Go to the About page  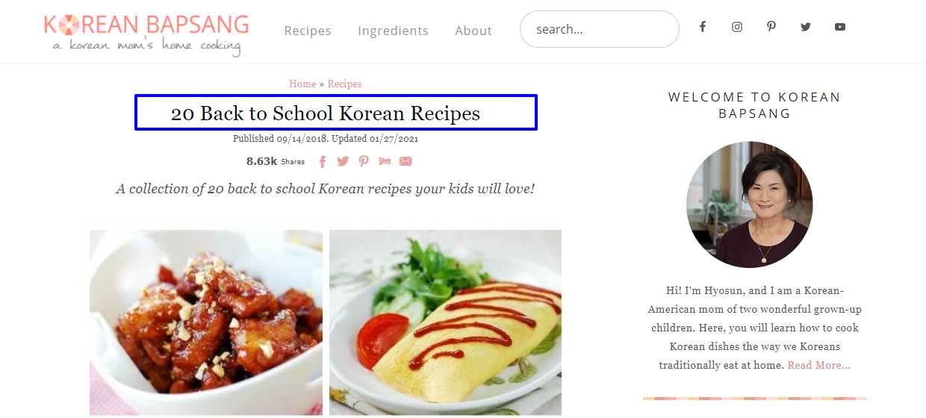point(473,31)
